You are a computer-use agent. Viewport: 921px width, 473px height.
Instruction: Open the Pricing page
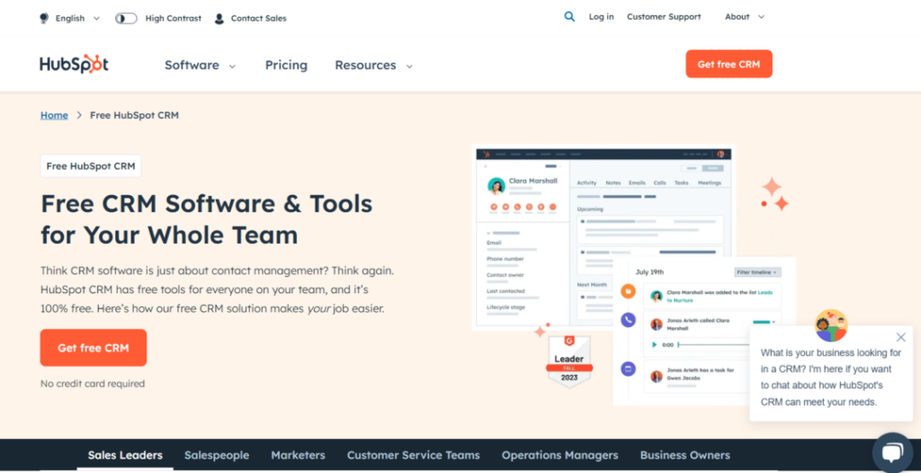[286, 66]
